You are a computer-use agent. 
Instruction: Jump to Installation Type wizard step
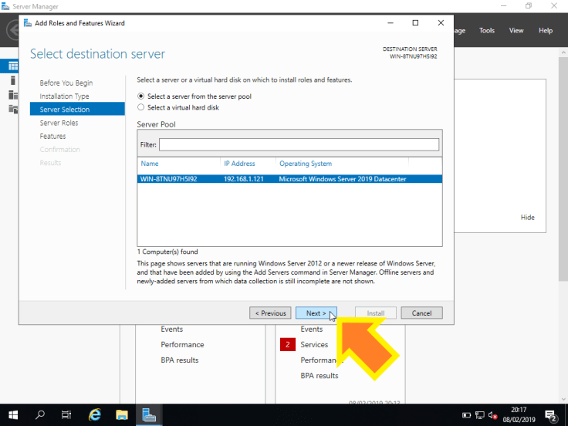pos(65,96)
